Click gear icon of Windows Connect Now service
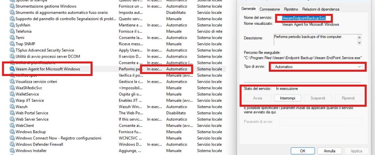The height and width of the screenshot is (155, 375). [x=12, y=138]
